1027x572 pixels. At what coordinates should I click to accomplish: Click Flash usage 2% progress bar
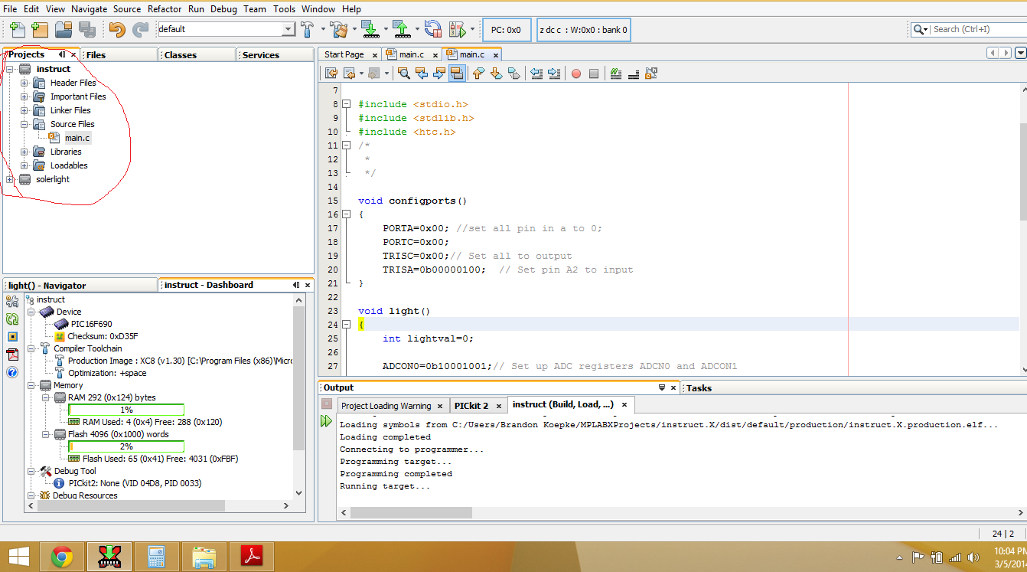[126, 446]
